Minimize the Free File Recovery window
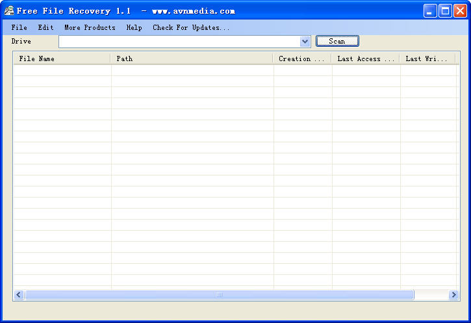Image resolution: width=471 pixels, height=323 pixels. pos(430,10)
